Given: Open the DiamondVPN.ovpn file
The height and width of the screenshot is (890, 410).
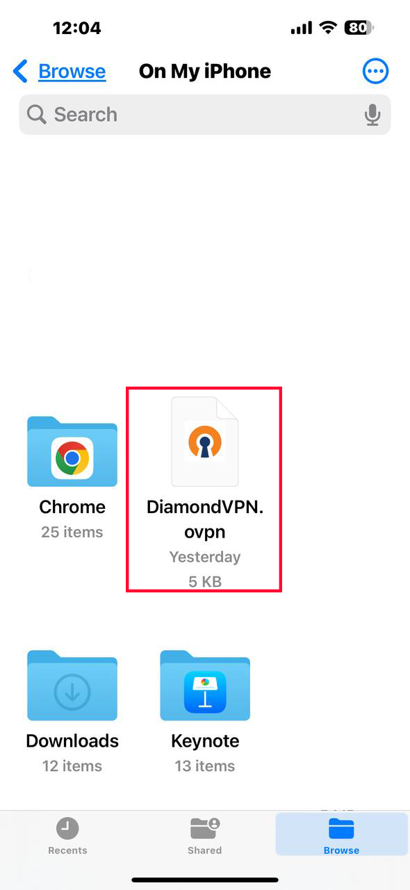Looking at the screenshot, I should coord(204,441).
